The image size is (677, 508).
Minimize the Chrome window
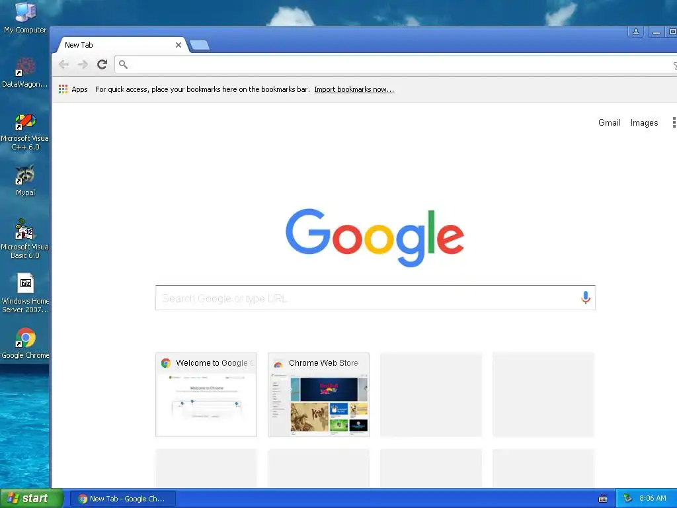tap(656, 32)
